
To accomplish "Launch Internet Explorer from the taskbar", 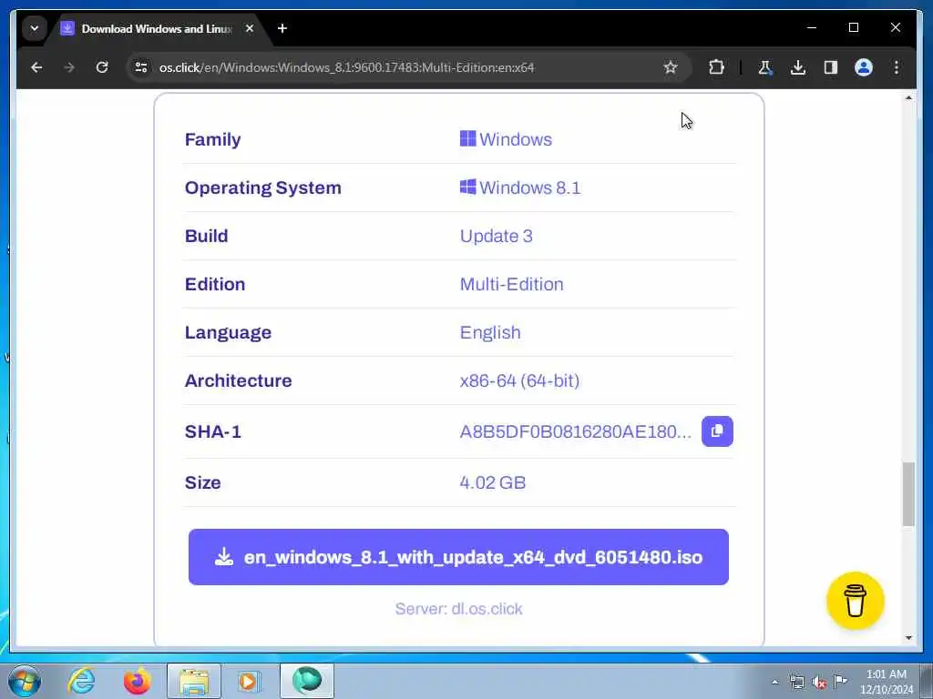I will coord(81,681).
